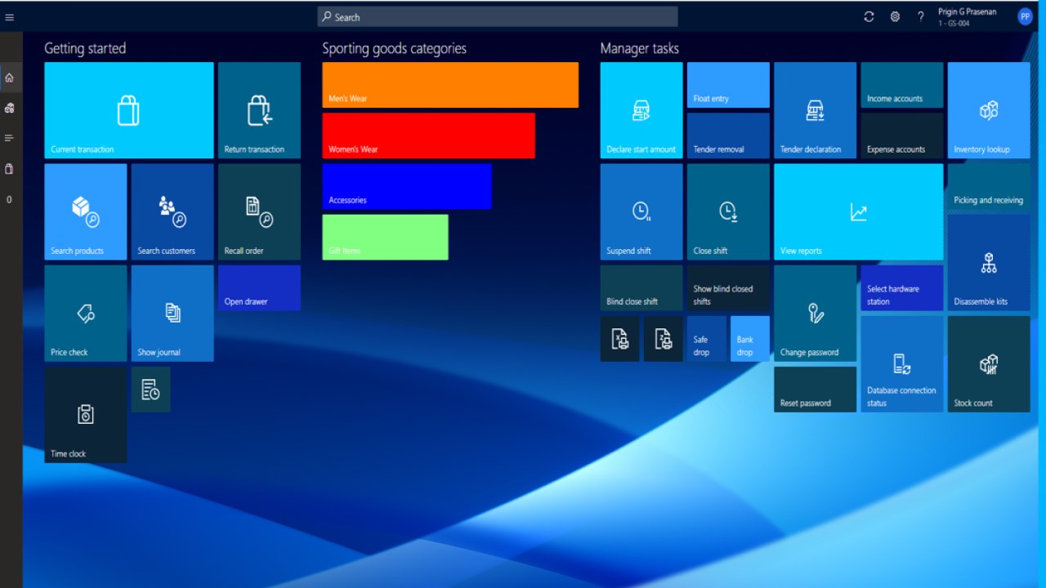
Task: Open the cart bag icon in sidebar
Action: coord(10,169)
